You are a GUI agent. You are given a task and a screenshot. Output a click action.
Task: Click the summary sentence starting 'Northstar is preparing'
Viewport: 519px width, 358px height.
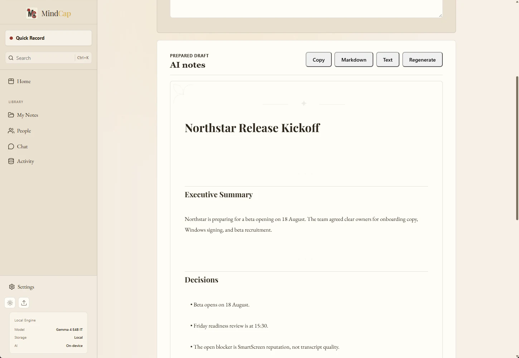pyautogui.click(x=301, y=224)
